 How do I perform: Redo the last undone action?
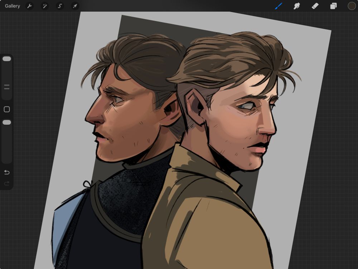coord(7,183)
